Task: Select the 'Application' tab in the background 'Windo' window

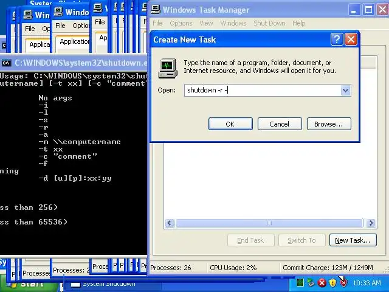Action: click(74, 42)
